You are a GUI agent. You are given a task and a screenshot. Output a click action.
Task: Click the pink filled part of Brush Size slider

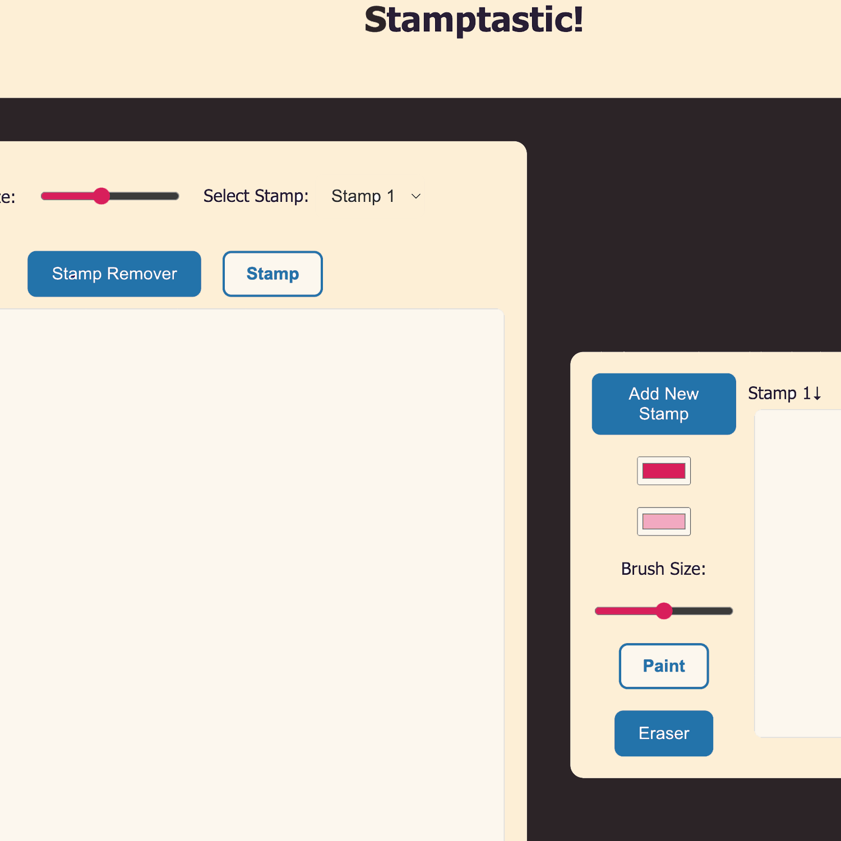click(625, 611)
